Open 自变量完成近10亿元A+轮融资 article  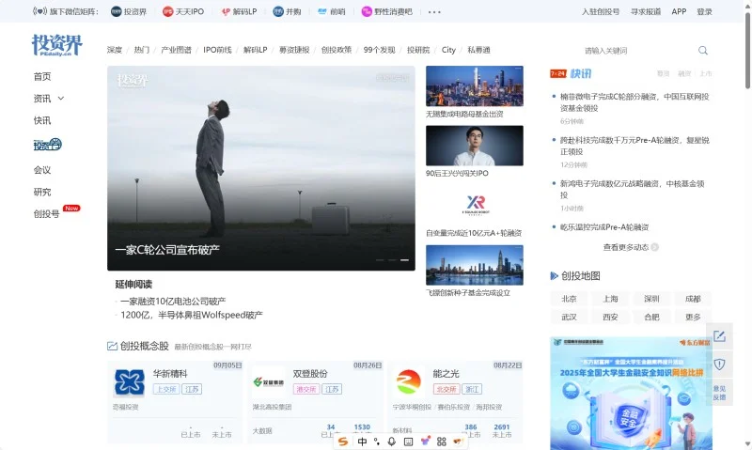(474, 233)
